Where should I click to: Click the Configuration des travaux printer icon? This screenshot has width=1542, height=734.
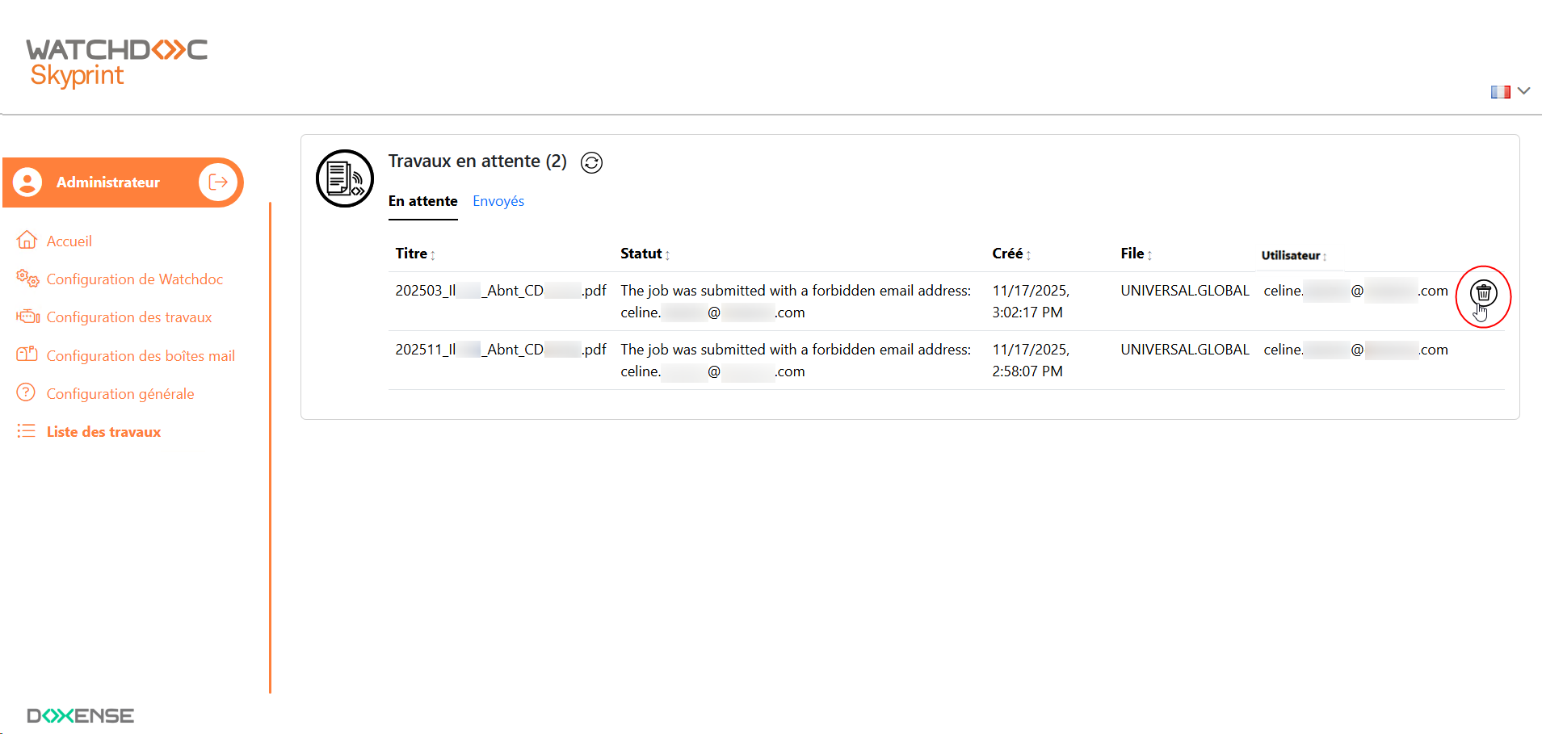27,317
